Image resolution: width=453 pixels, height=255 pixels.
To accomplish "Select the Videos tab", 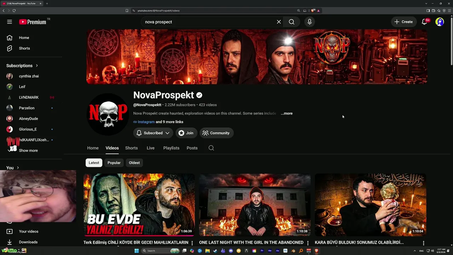I will coord(112,148).
